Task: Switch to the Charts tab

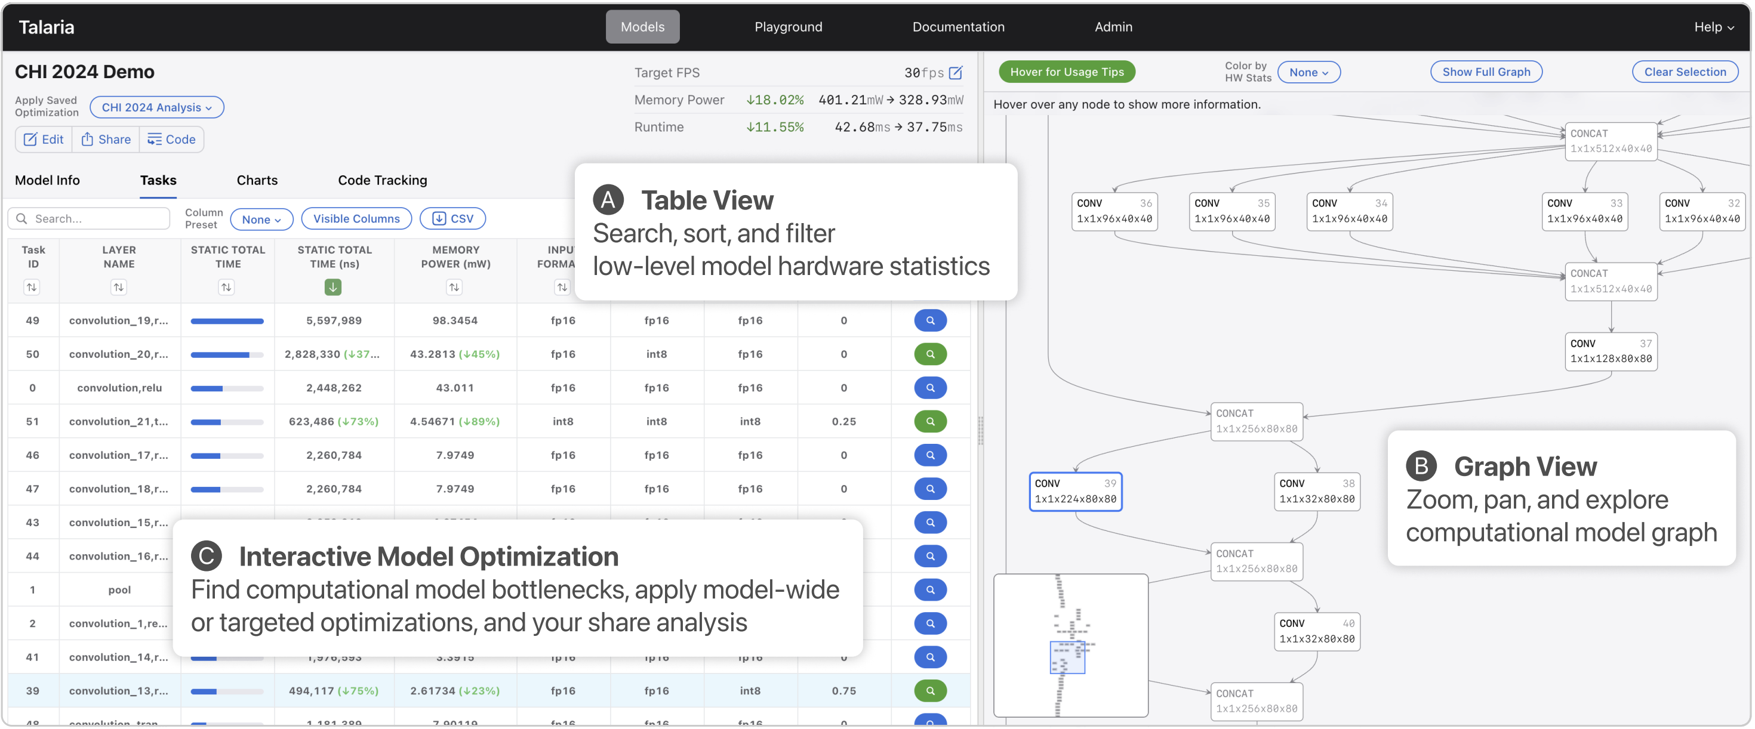Action: pyautogui.click(x=257, y=180)
